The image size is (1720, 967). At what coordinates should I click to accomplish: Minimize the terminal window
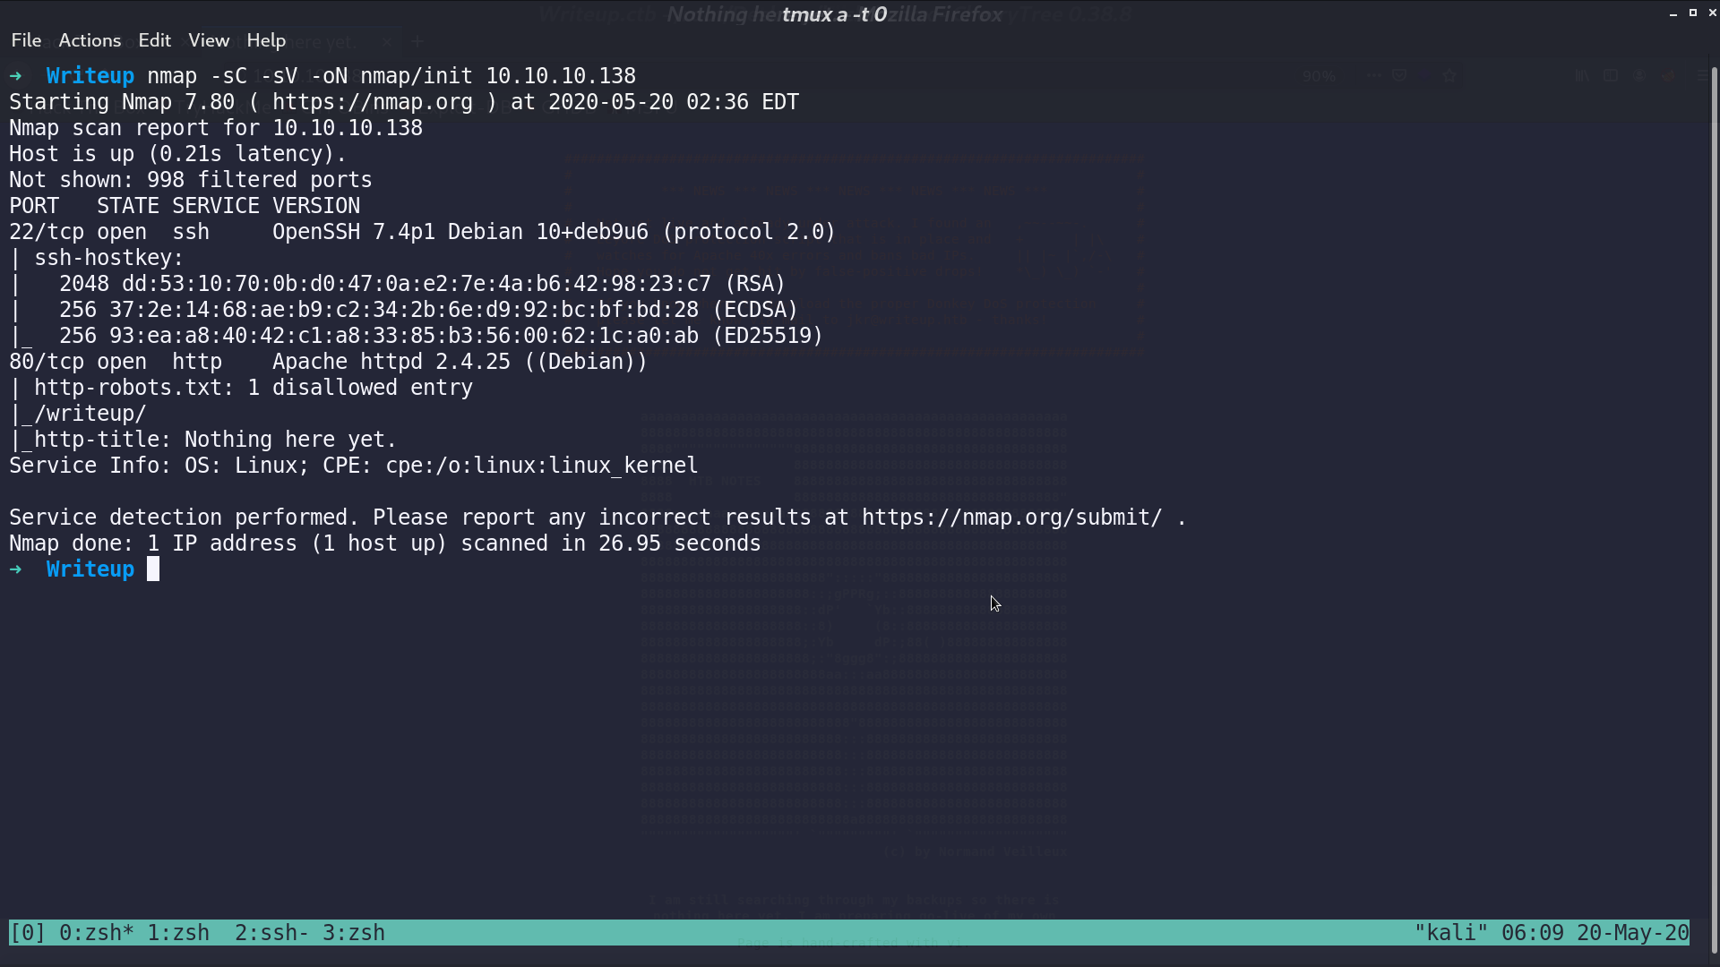pos(1673,13)
